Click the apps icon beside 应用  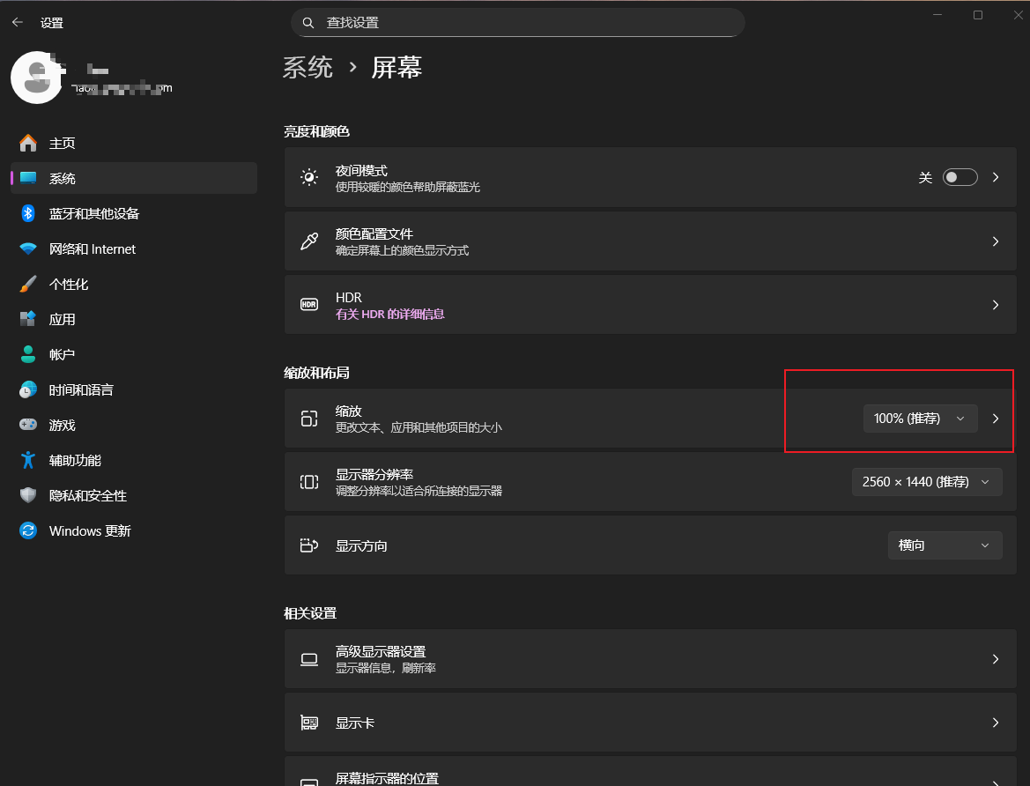(x=28, y=319)
